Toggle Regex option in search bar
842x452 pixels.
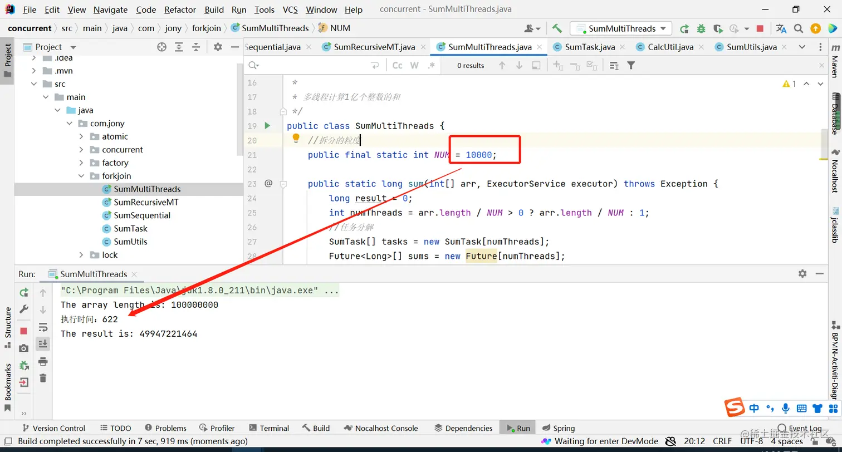431,66
